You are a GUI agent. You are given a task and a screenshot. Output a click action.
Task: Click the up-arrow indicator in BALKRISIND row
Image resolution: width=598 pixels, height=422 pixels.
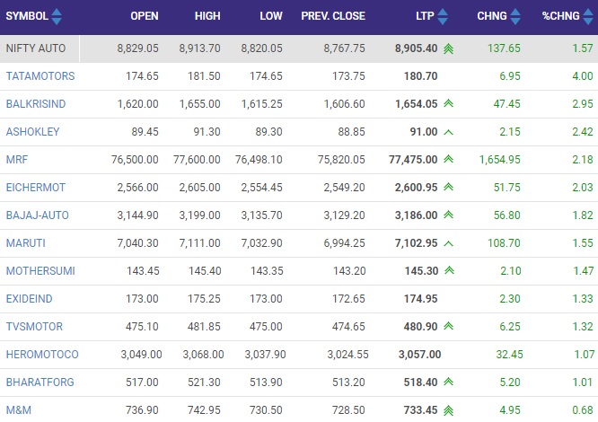[x=449, y=103]
